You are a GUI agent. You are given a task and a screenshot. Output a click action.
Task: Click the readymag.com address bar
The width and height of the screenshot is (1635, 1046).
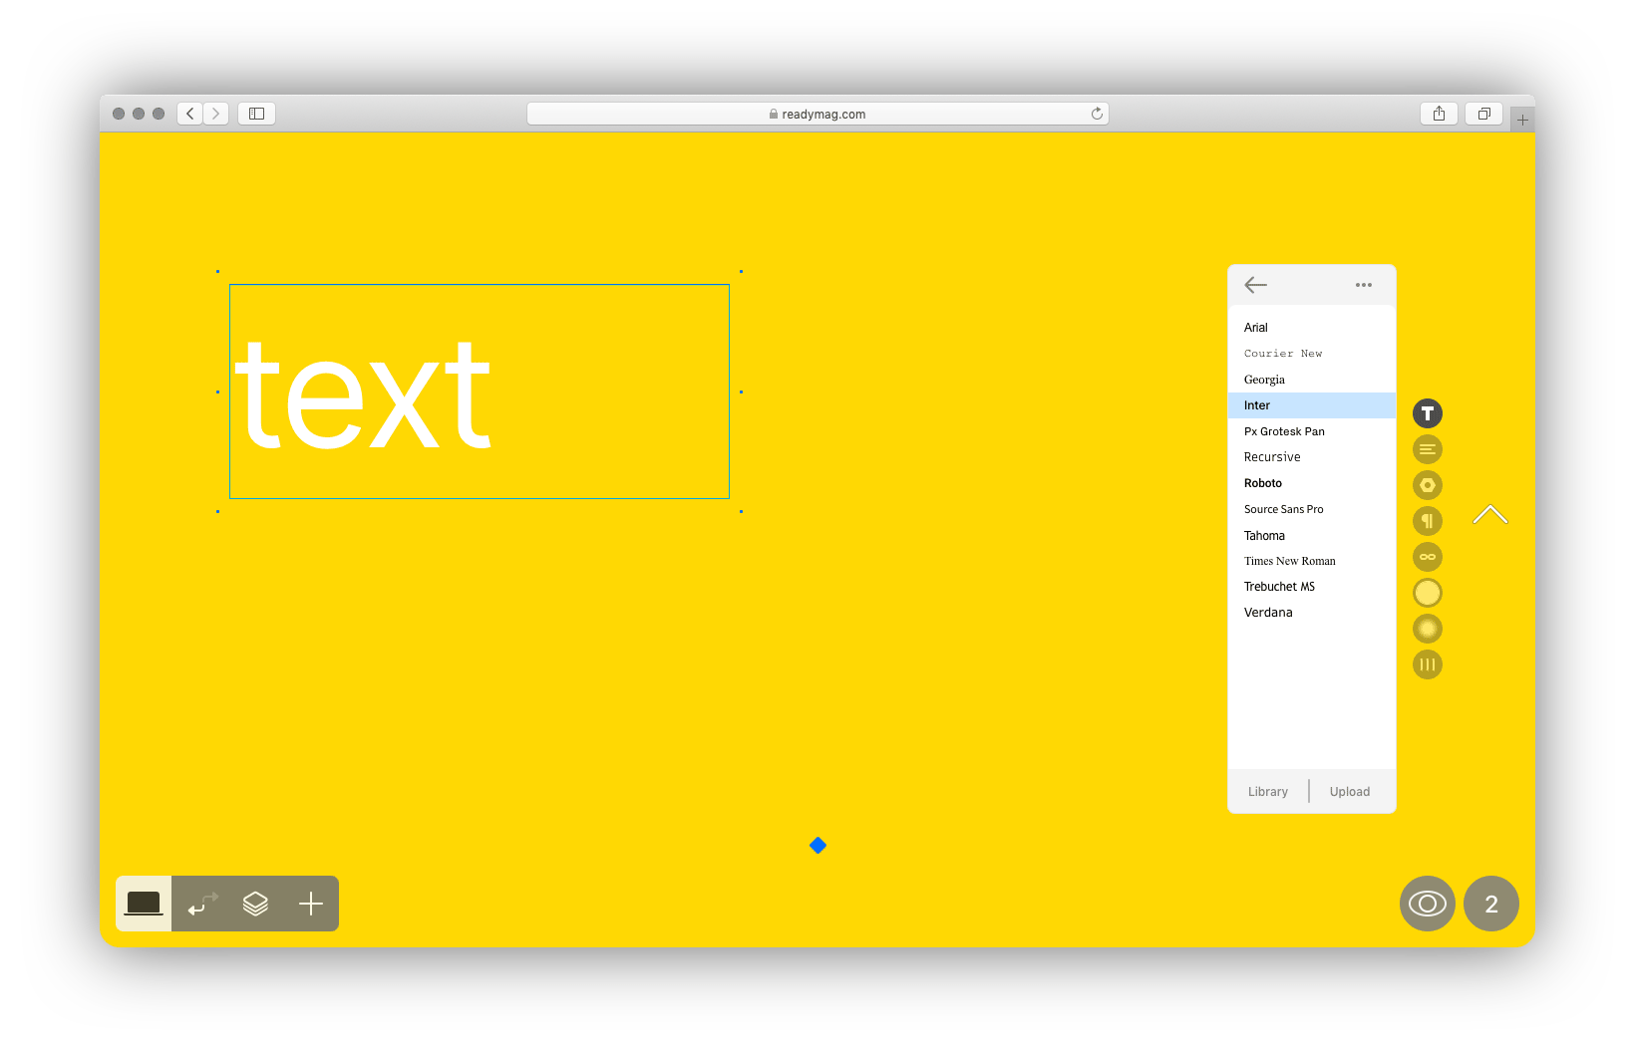tap(817, 114)
